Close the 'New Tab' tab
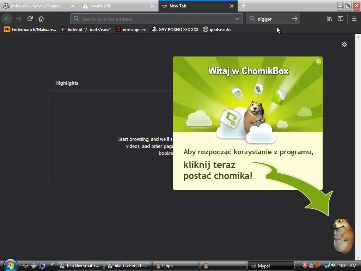 point(232,6)
